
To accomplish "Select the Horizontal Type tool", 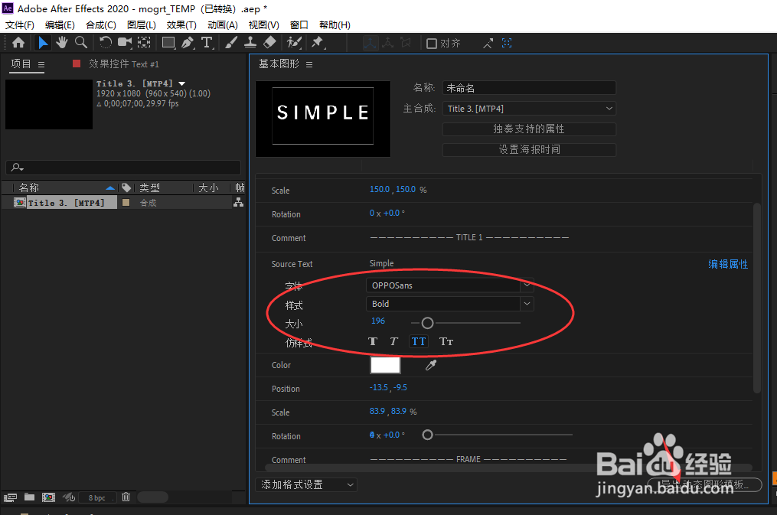I will pyautogui.click(x=207, y=42).
